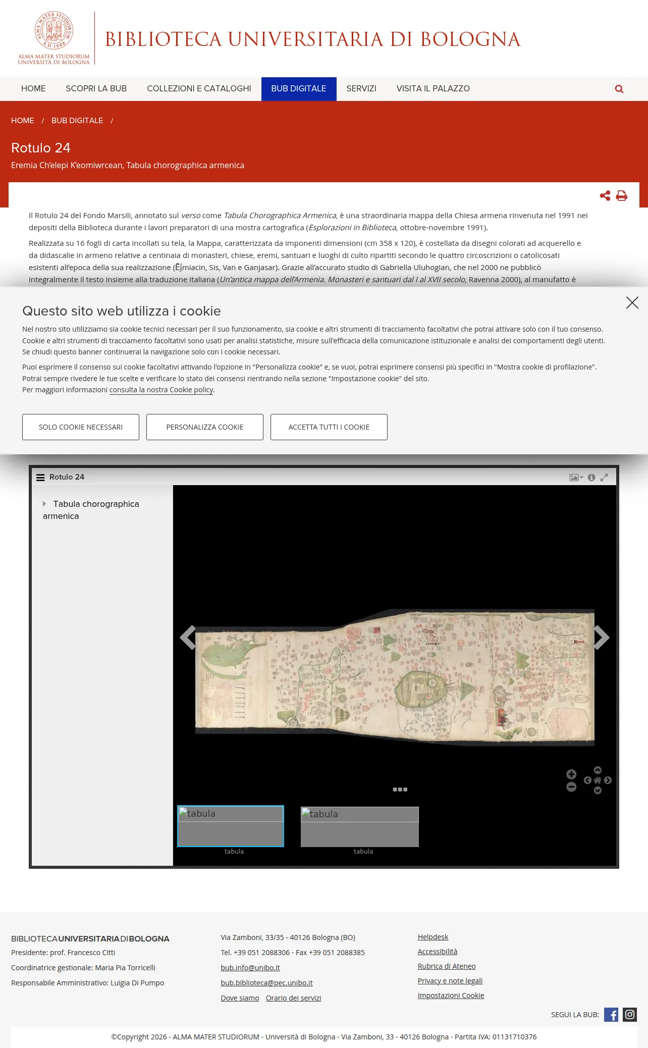Screen dimensions: 648x1048
Task: Go to next image with right arrow
Action: (602, 637)
